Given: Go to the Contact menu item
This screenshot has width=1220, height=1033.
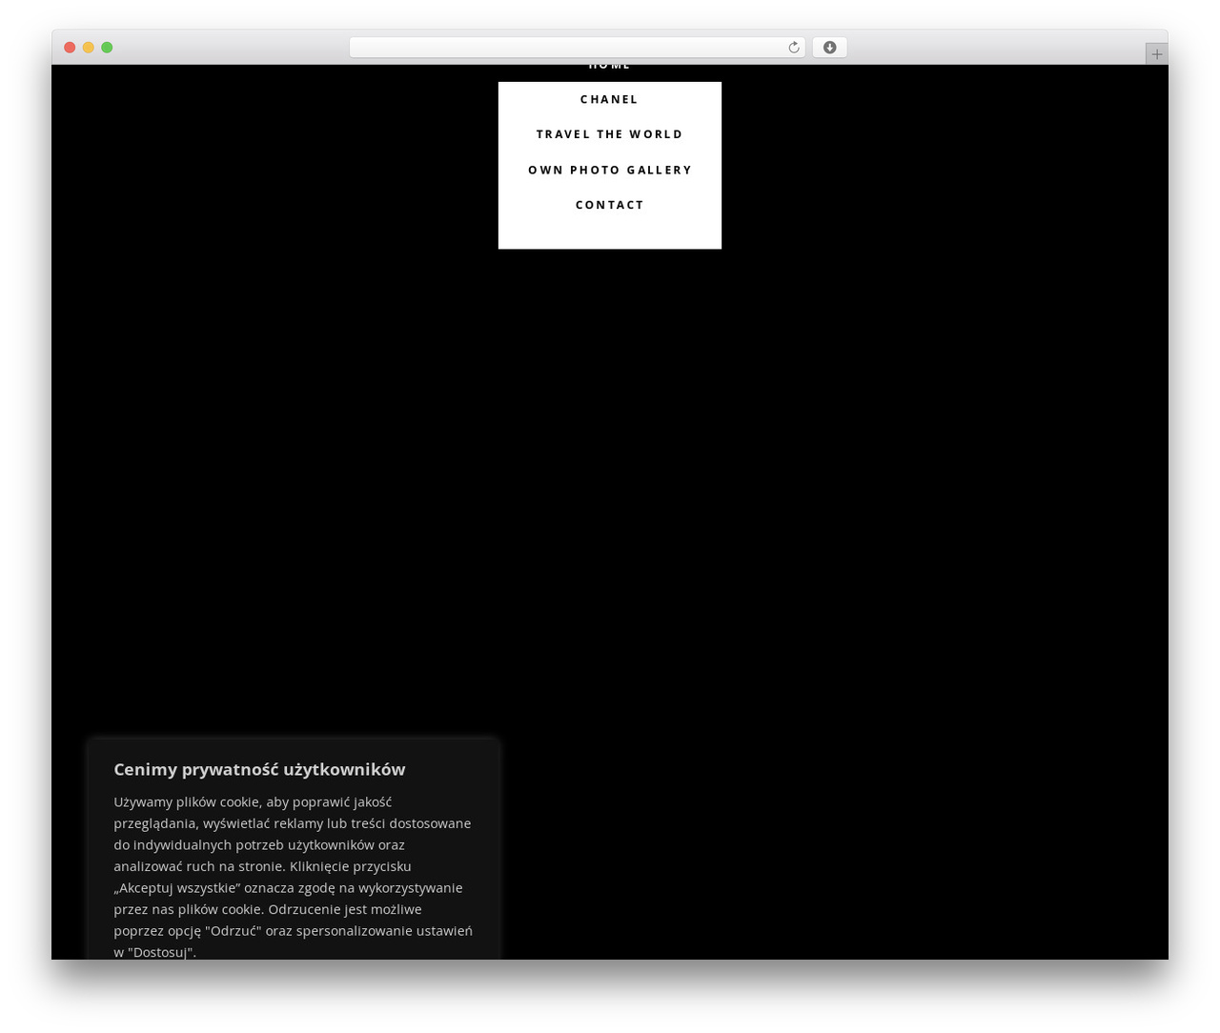Looking at the screenshot, I should (x=610, y=205).
